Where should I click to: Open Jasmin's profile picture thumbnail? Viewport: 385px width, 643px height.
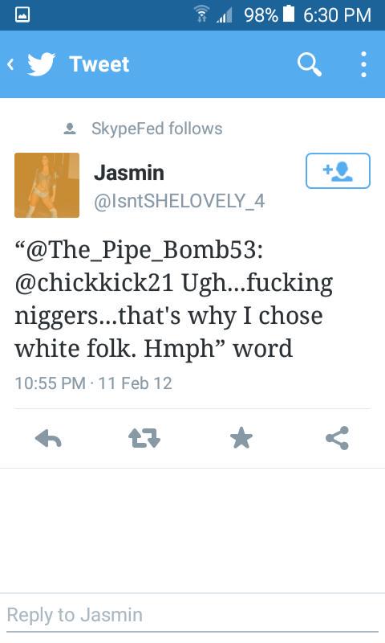tap(47, 185)
